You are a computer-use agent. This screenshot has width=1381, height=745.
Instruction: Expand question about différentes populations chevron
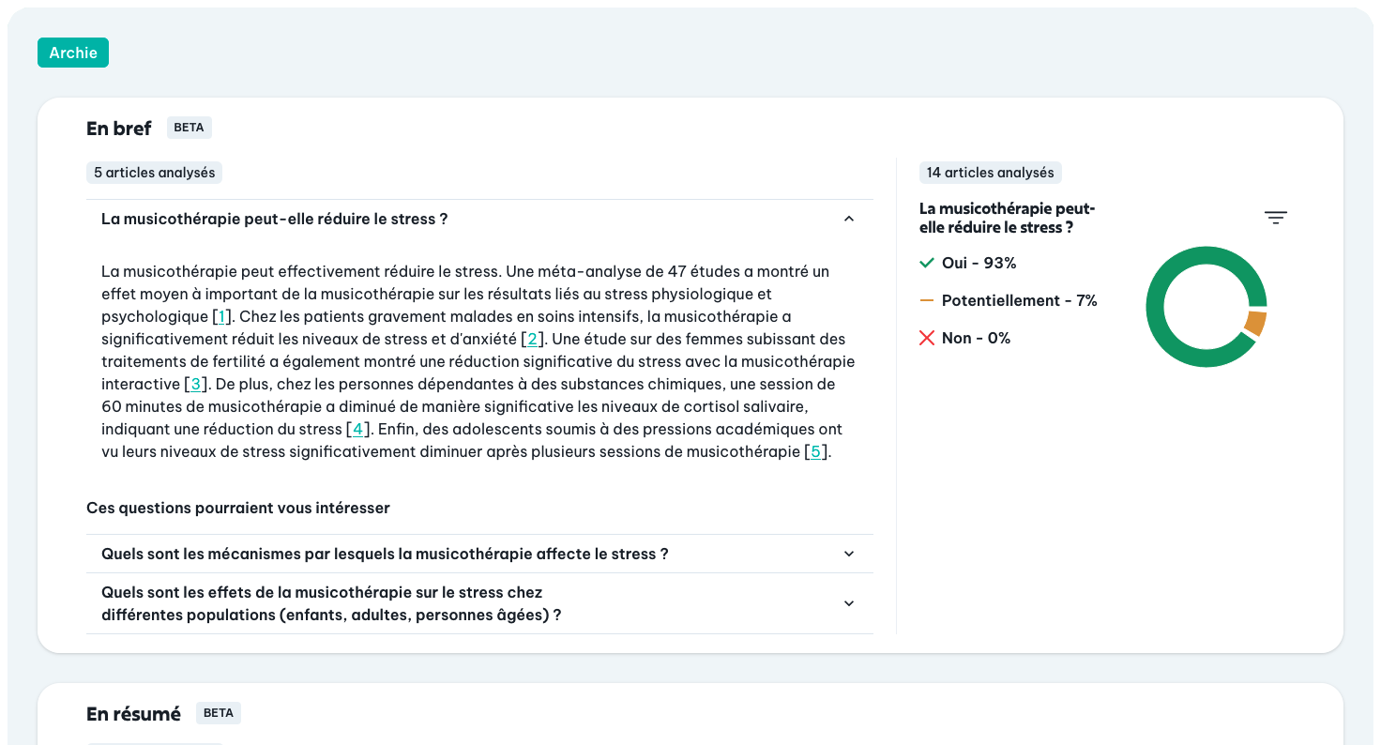849,603
